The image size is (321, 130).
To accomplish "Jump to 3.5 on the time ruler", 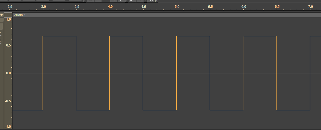I will click(77, 6).
